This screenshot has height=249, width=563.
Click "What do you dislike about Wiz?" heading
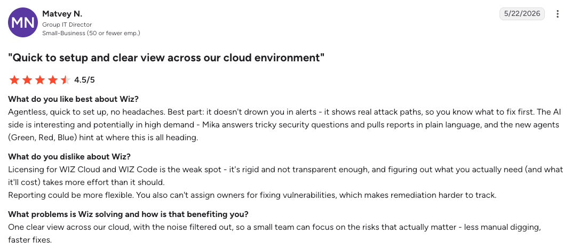click(69, 157)
